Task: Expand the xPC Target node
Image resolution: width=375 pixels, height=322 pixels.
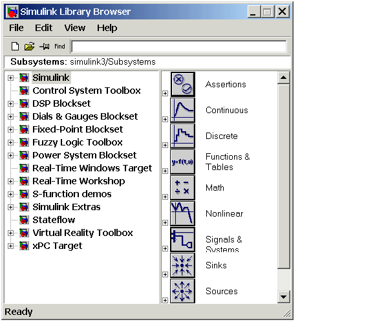Action: 10,246
